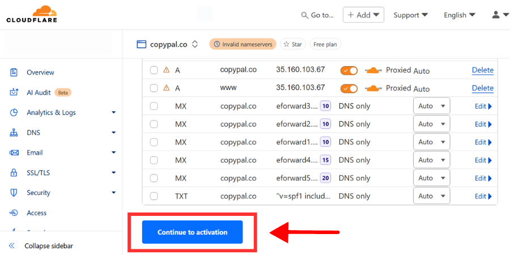Click the AI Audit robot icon
This screenshot has width=510, height=255.
tap(14, 92)
